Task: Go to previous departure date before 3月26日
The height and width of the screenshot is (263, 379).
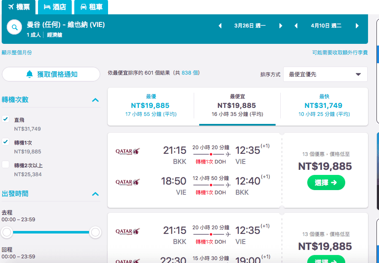Action: [220, 26]
